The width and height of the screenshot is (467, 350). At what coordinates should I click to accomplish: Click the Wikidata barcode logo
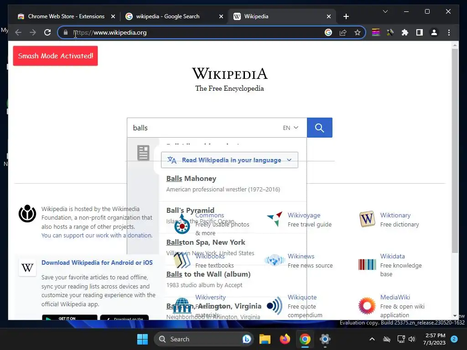367,264
